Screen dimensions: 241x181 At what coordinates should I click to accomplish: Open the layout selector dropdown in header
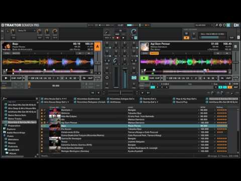(x=204, y=25)
